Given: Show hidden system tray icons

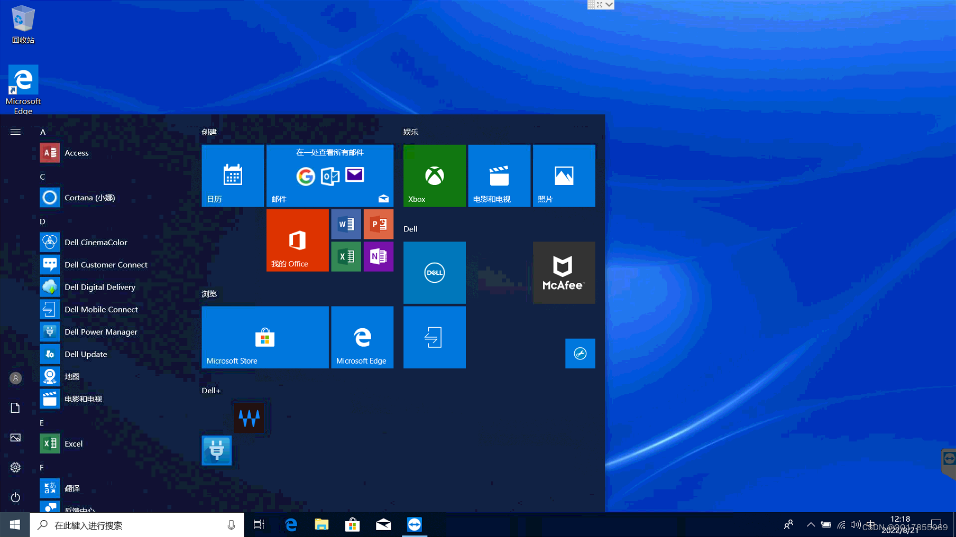Looking at the screenshot, I should pyautogui.click(x=811, y=525).
